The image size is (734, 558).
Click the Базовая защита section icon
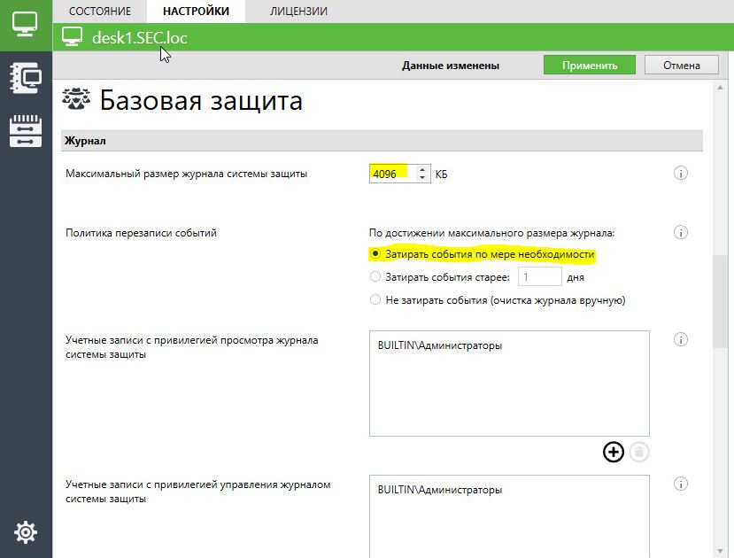click(76, 99)
